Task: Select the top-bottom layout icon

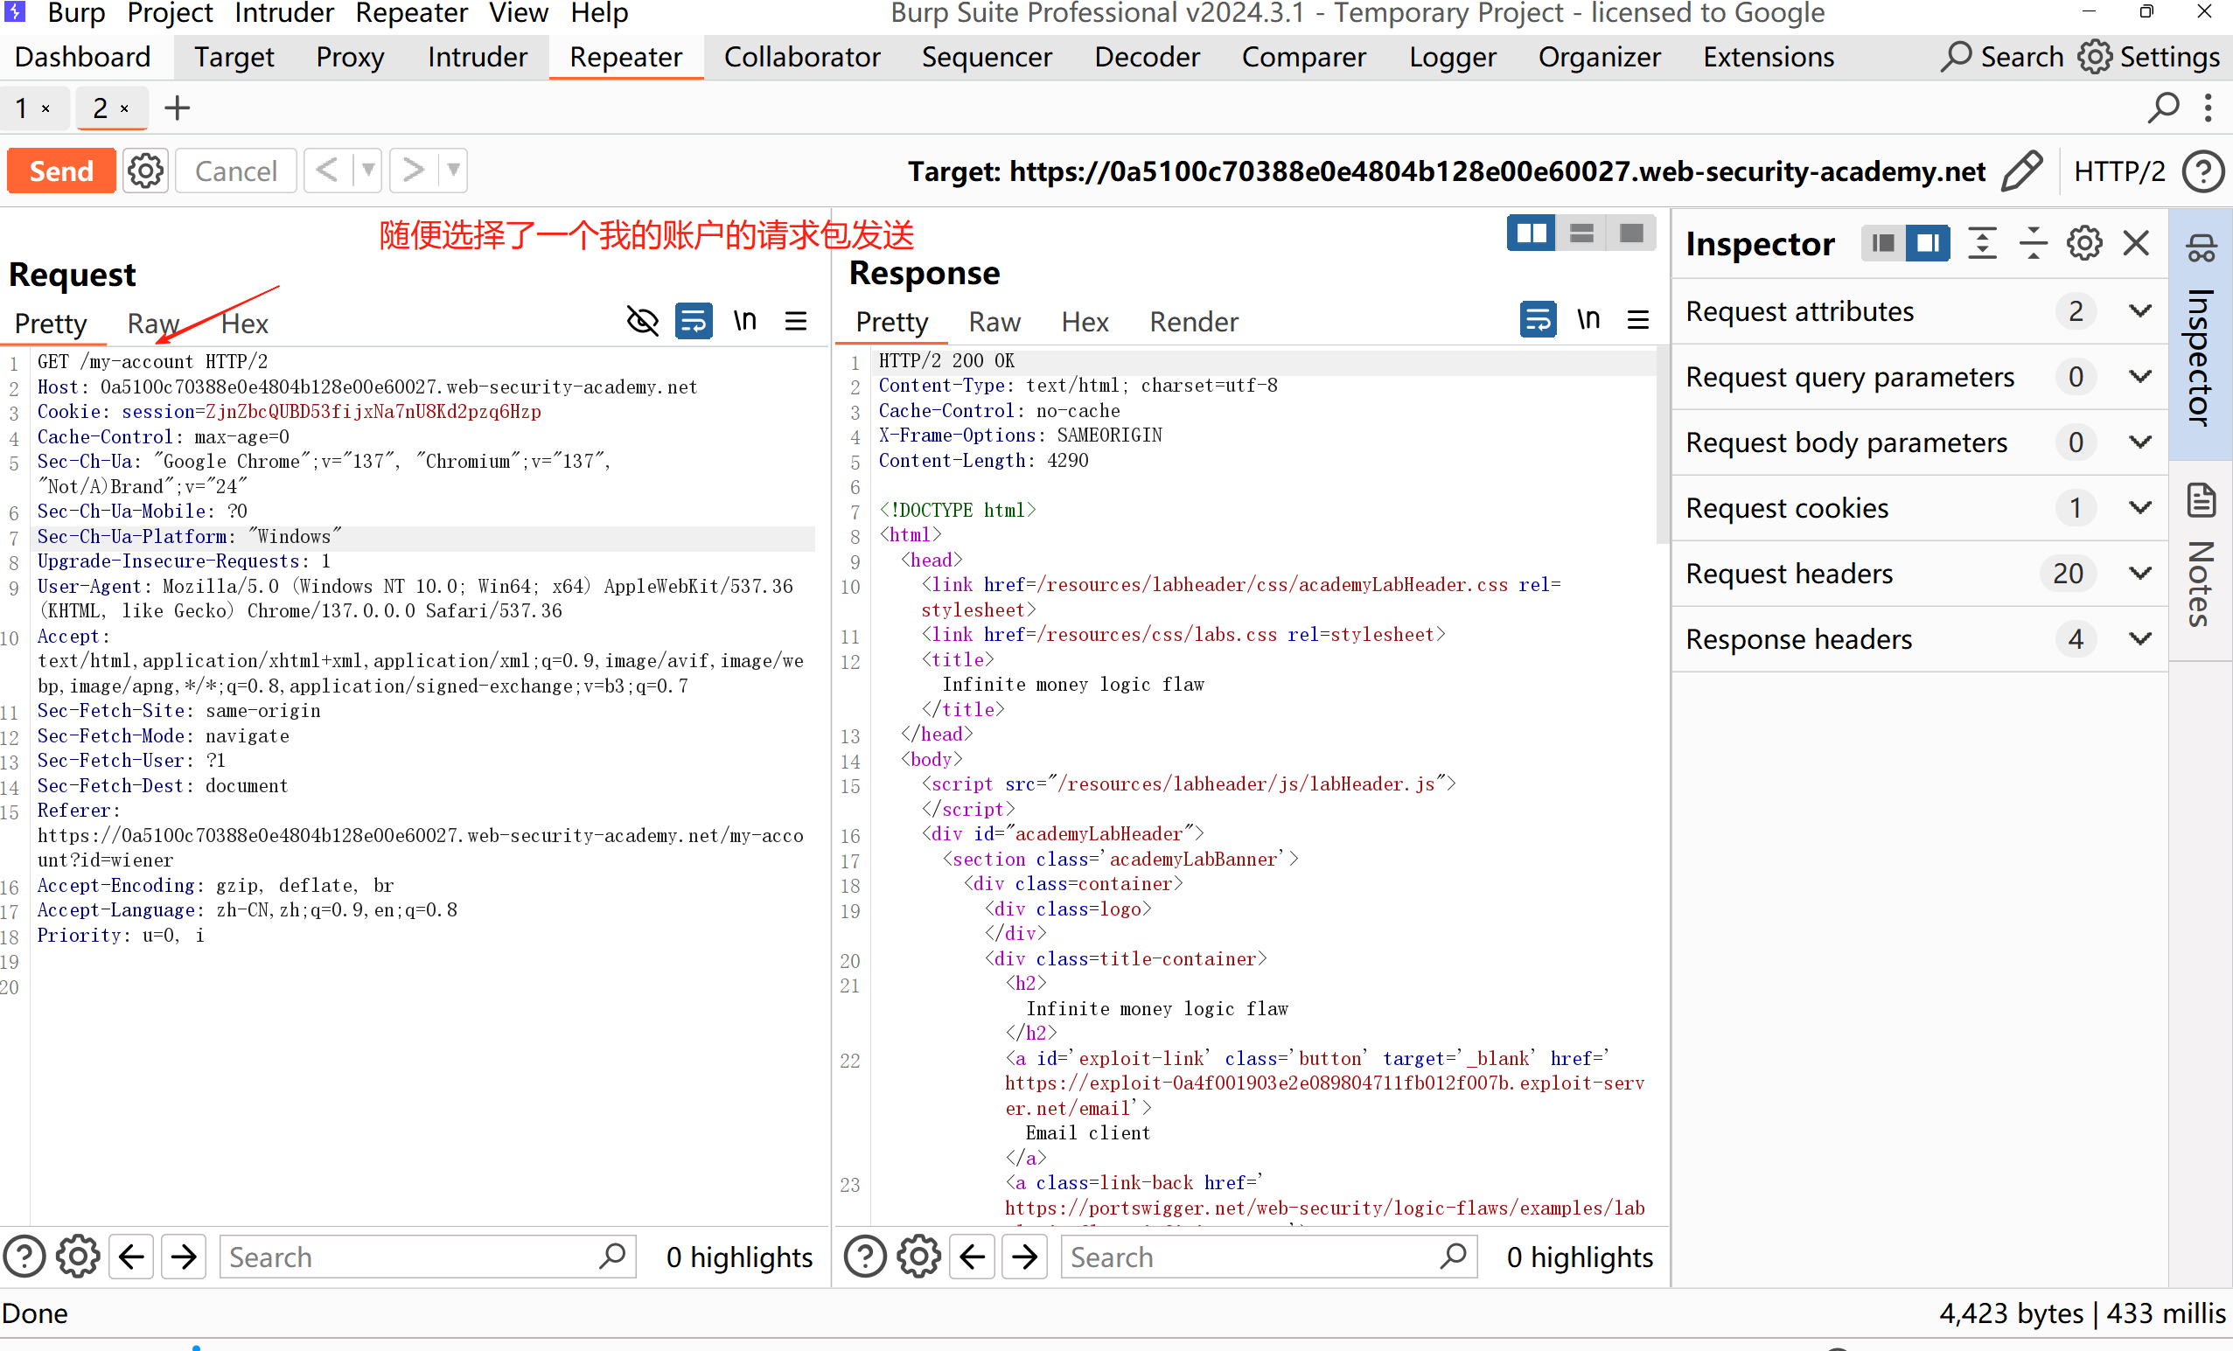Action: click(1581, 233)
